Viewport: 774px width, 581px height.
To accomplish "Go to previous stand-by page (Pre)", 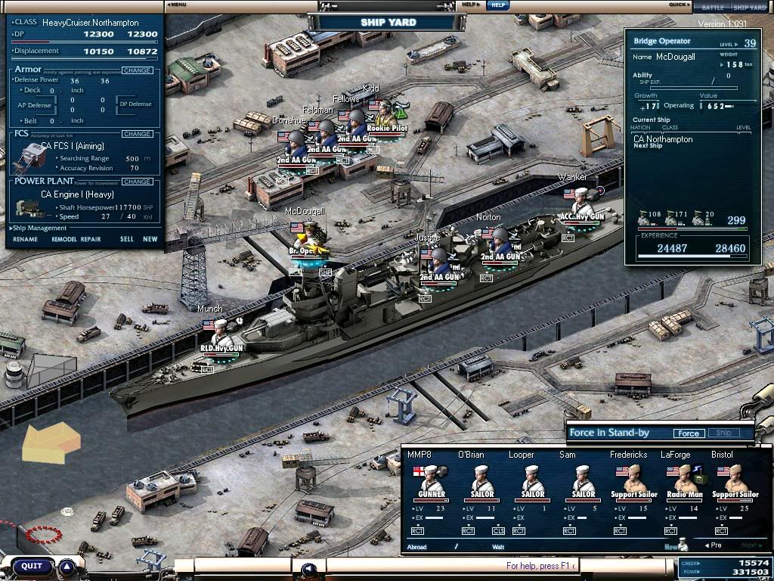I will 713,545.
